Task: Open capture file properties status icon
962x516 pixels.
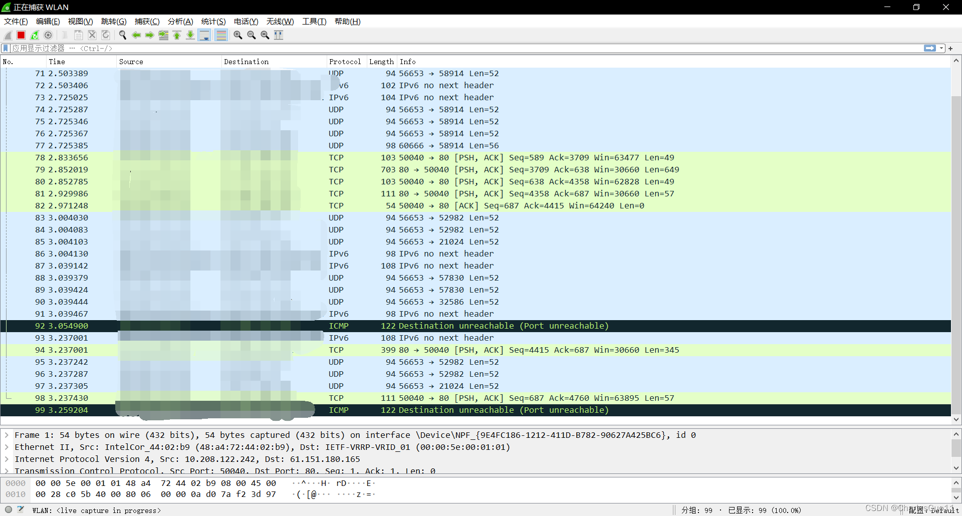Action: pyautogui.click(x=21, y=510)
